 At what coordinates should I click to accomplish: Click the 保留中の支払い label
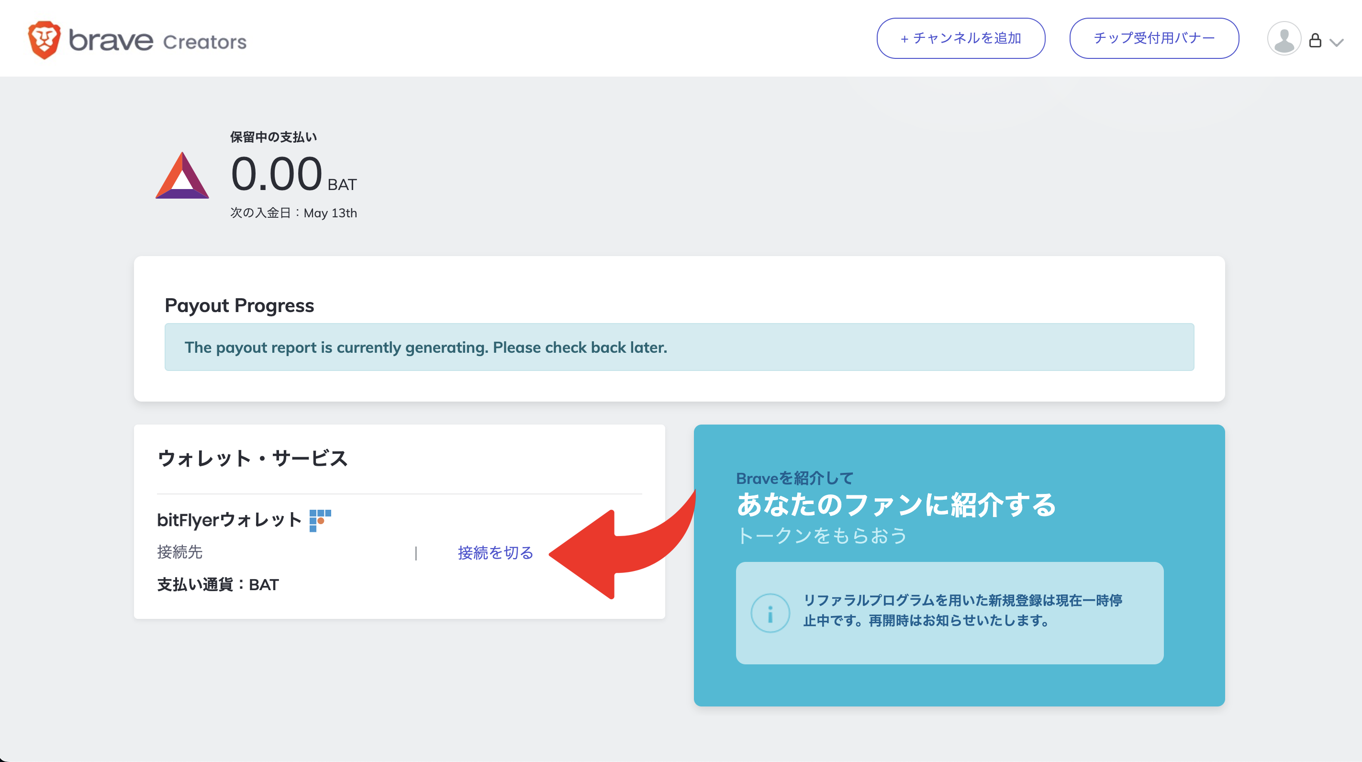pyautogui.click(x=273, y=137)
